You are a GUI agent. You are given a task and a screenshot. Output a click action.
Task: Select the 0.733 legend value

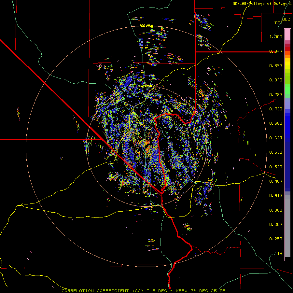pos(276,109)
